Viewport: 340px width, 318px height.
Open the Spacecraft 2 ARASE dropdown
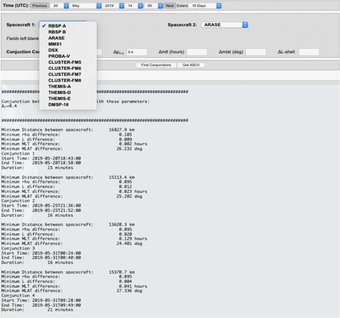click(224, 25)
